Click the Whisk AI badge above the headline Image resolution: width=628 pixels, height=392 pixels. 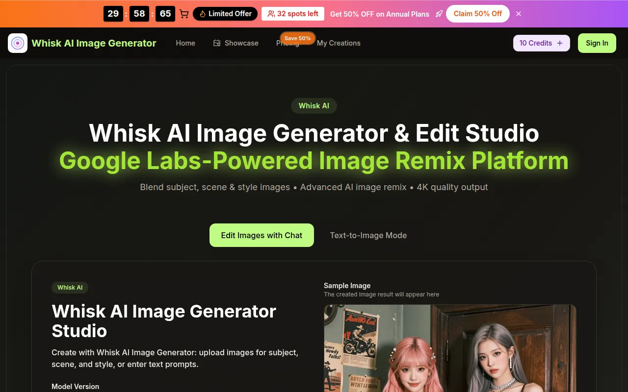(314, 106)
